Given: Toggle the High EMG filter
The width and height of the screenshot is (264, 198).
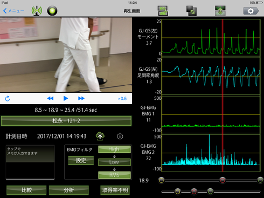Looking at the screenshot, I should click(x=114, y=149).
